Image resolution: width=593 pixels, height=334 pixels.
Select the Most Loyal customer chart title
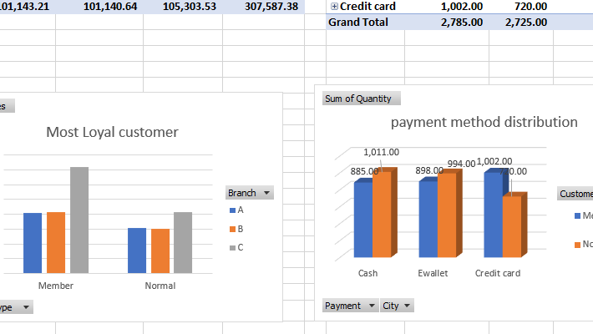[112, 132]
